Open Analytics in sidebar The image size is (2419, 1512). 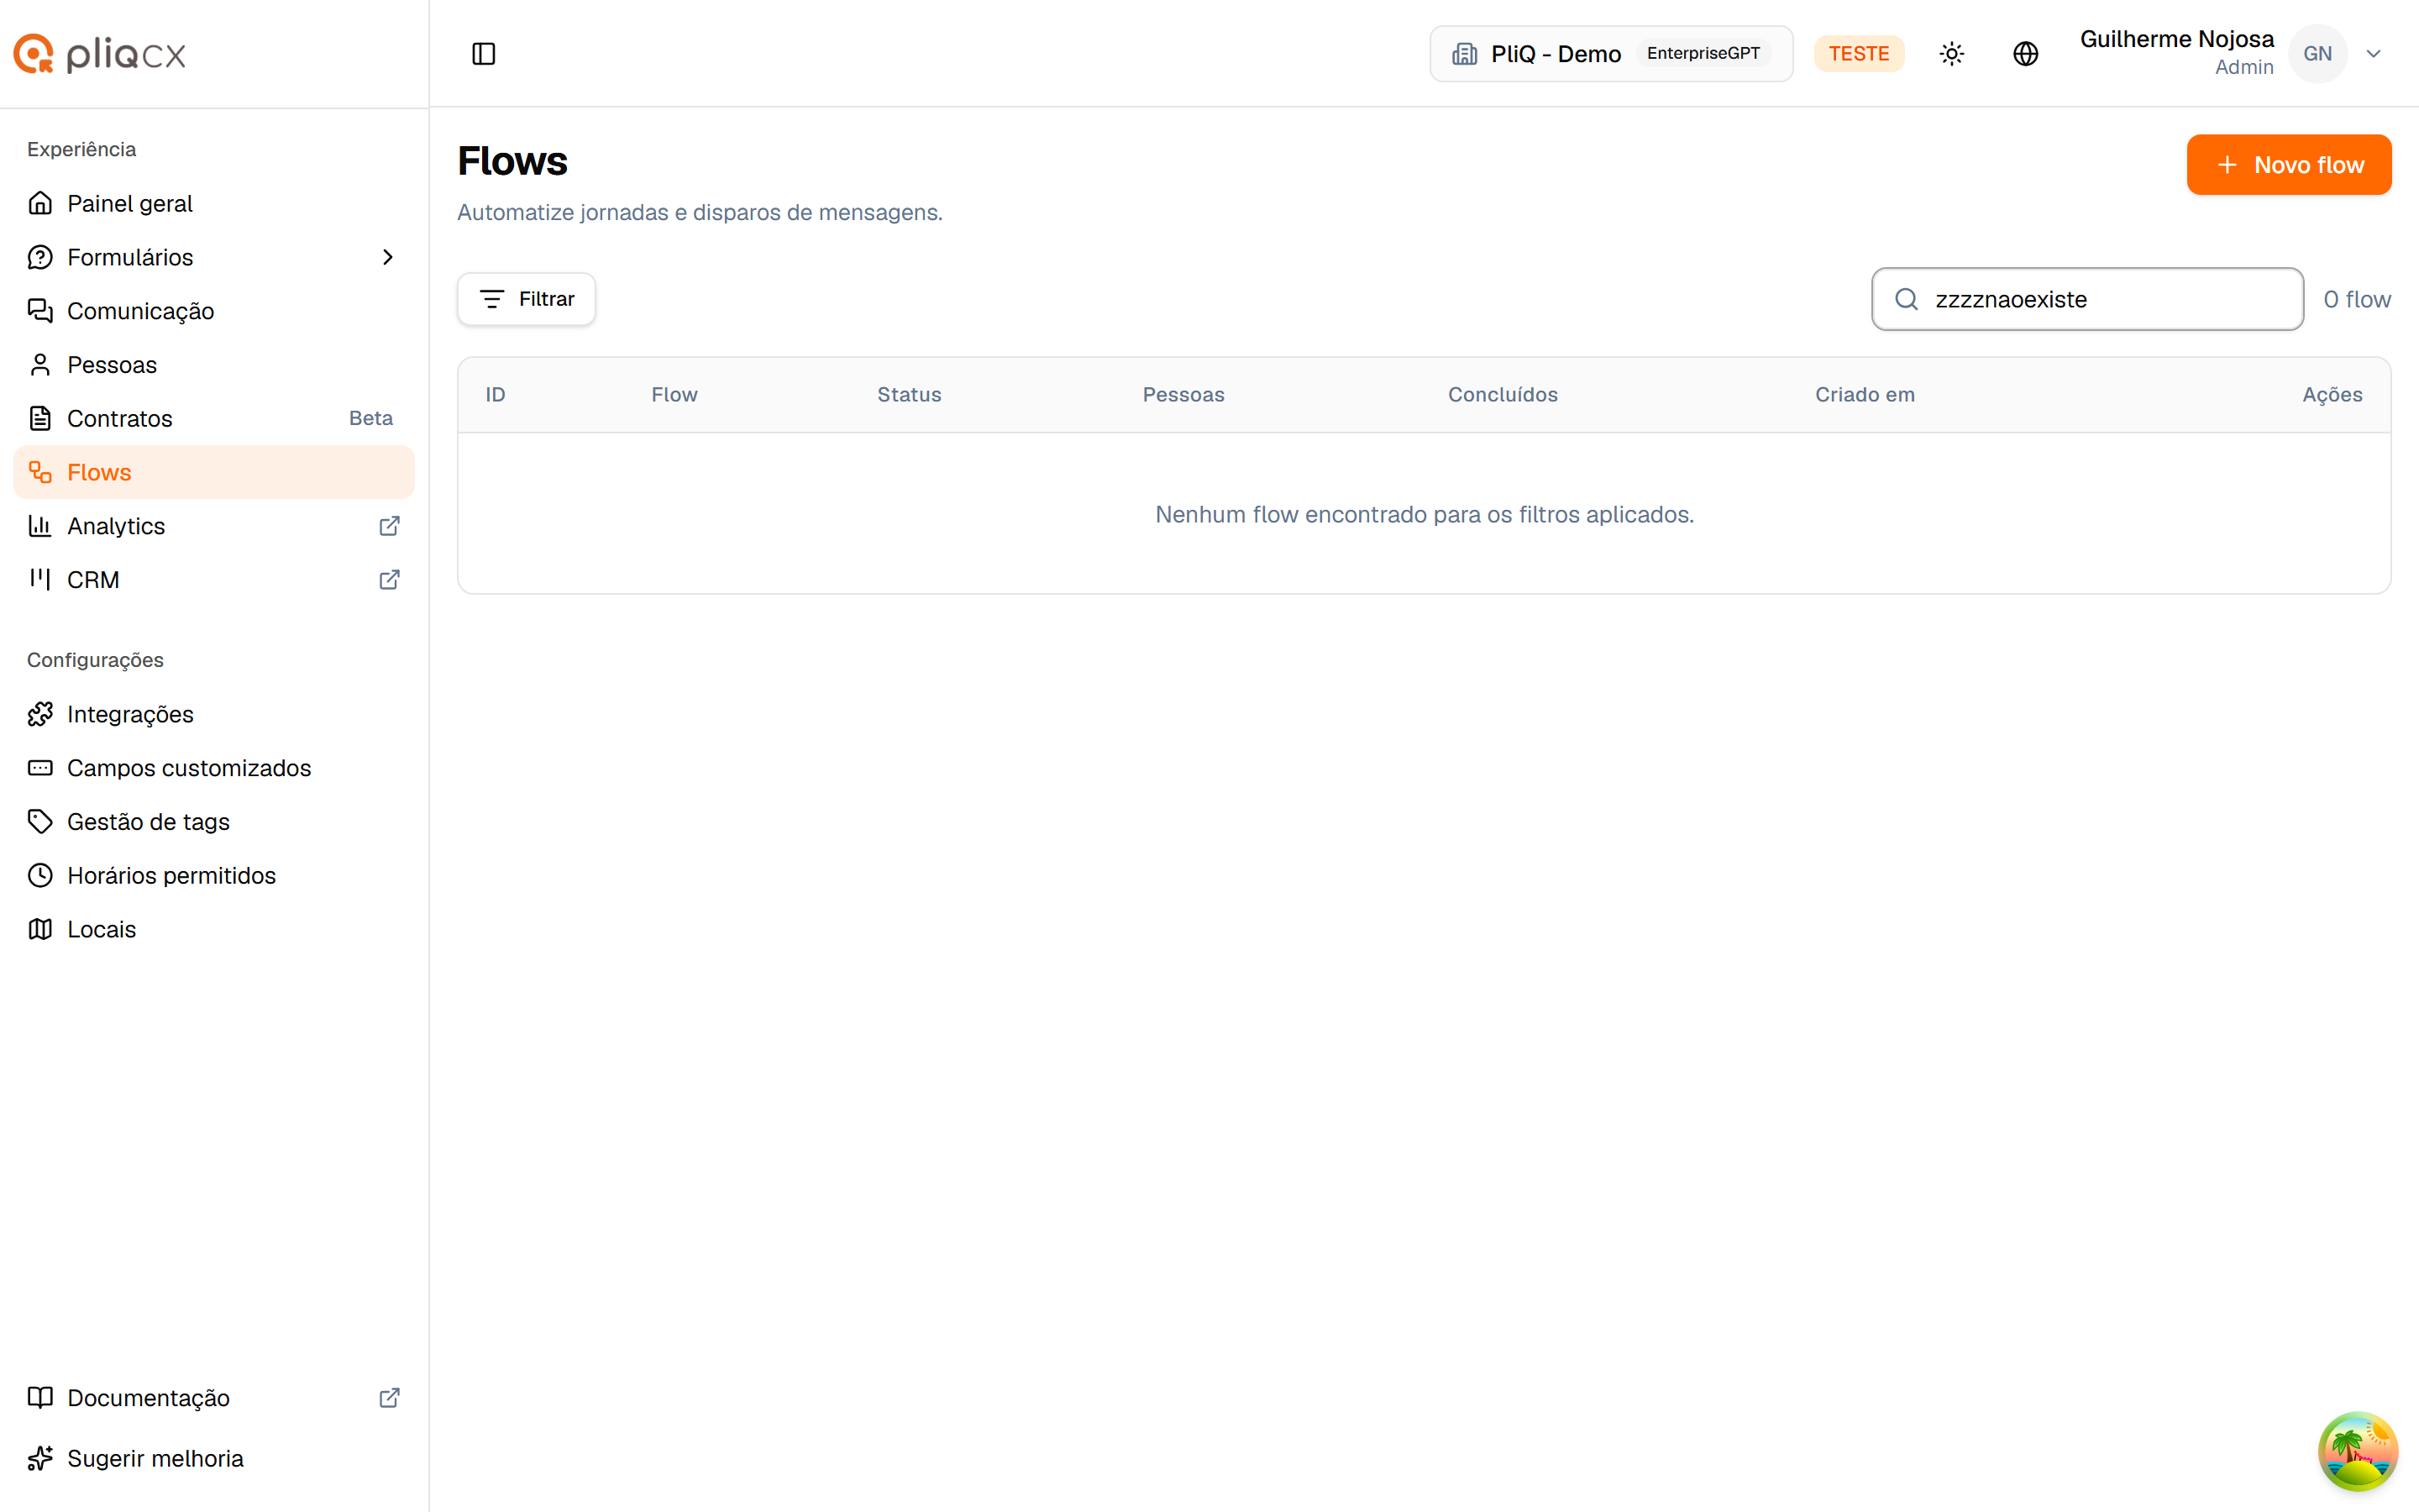[214, 526]
